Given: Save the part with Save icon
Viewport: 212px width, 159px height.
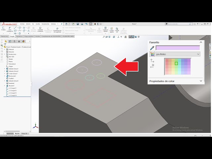Looking at the screenshot, I should coord(78,24).
